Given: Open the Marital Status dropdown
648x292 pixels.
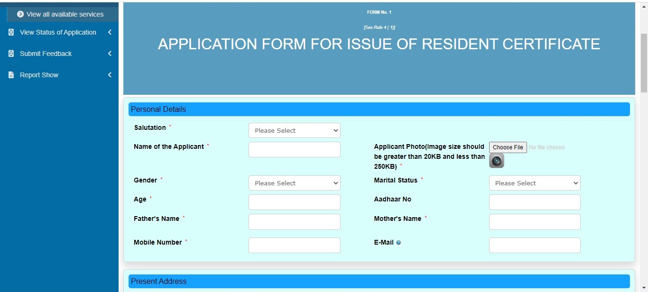Looking at the screenshot, I should click(535, 183).
